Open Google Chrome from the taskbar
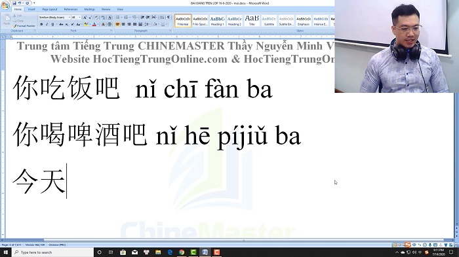 coord(182,252)
